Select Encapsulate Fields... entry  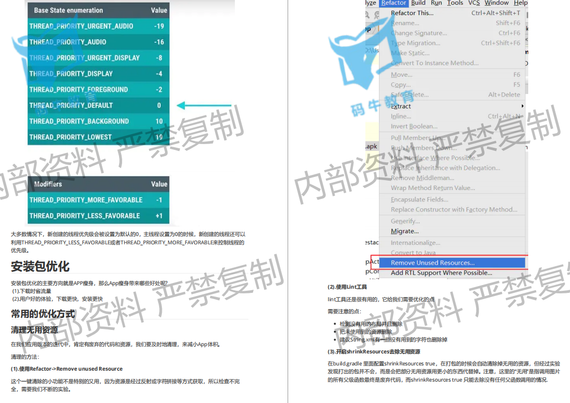tap(452, 199)
